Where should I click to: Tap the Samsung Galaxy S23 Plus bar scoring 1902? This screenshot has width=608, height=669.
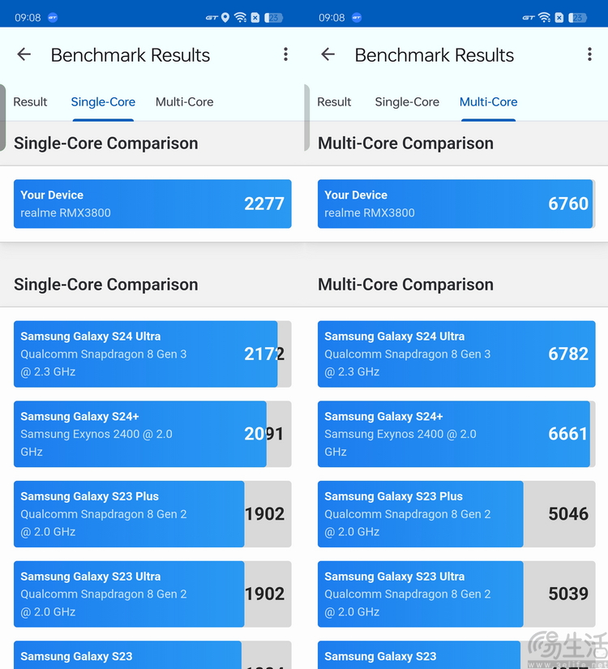pos(152,513)
